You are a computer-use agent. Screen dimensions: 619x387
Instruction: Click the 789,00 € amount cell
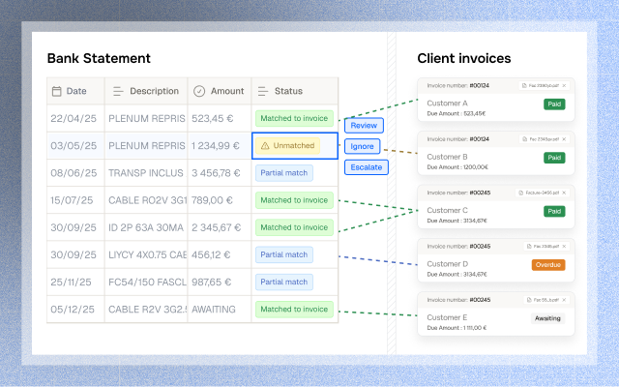tap(220, 200)
